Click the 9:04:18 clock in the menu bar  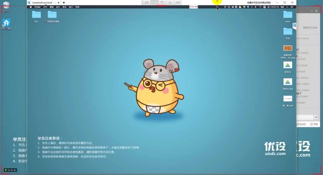273,7
